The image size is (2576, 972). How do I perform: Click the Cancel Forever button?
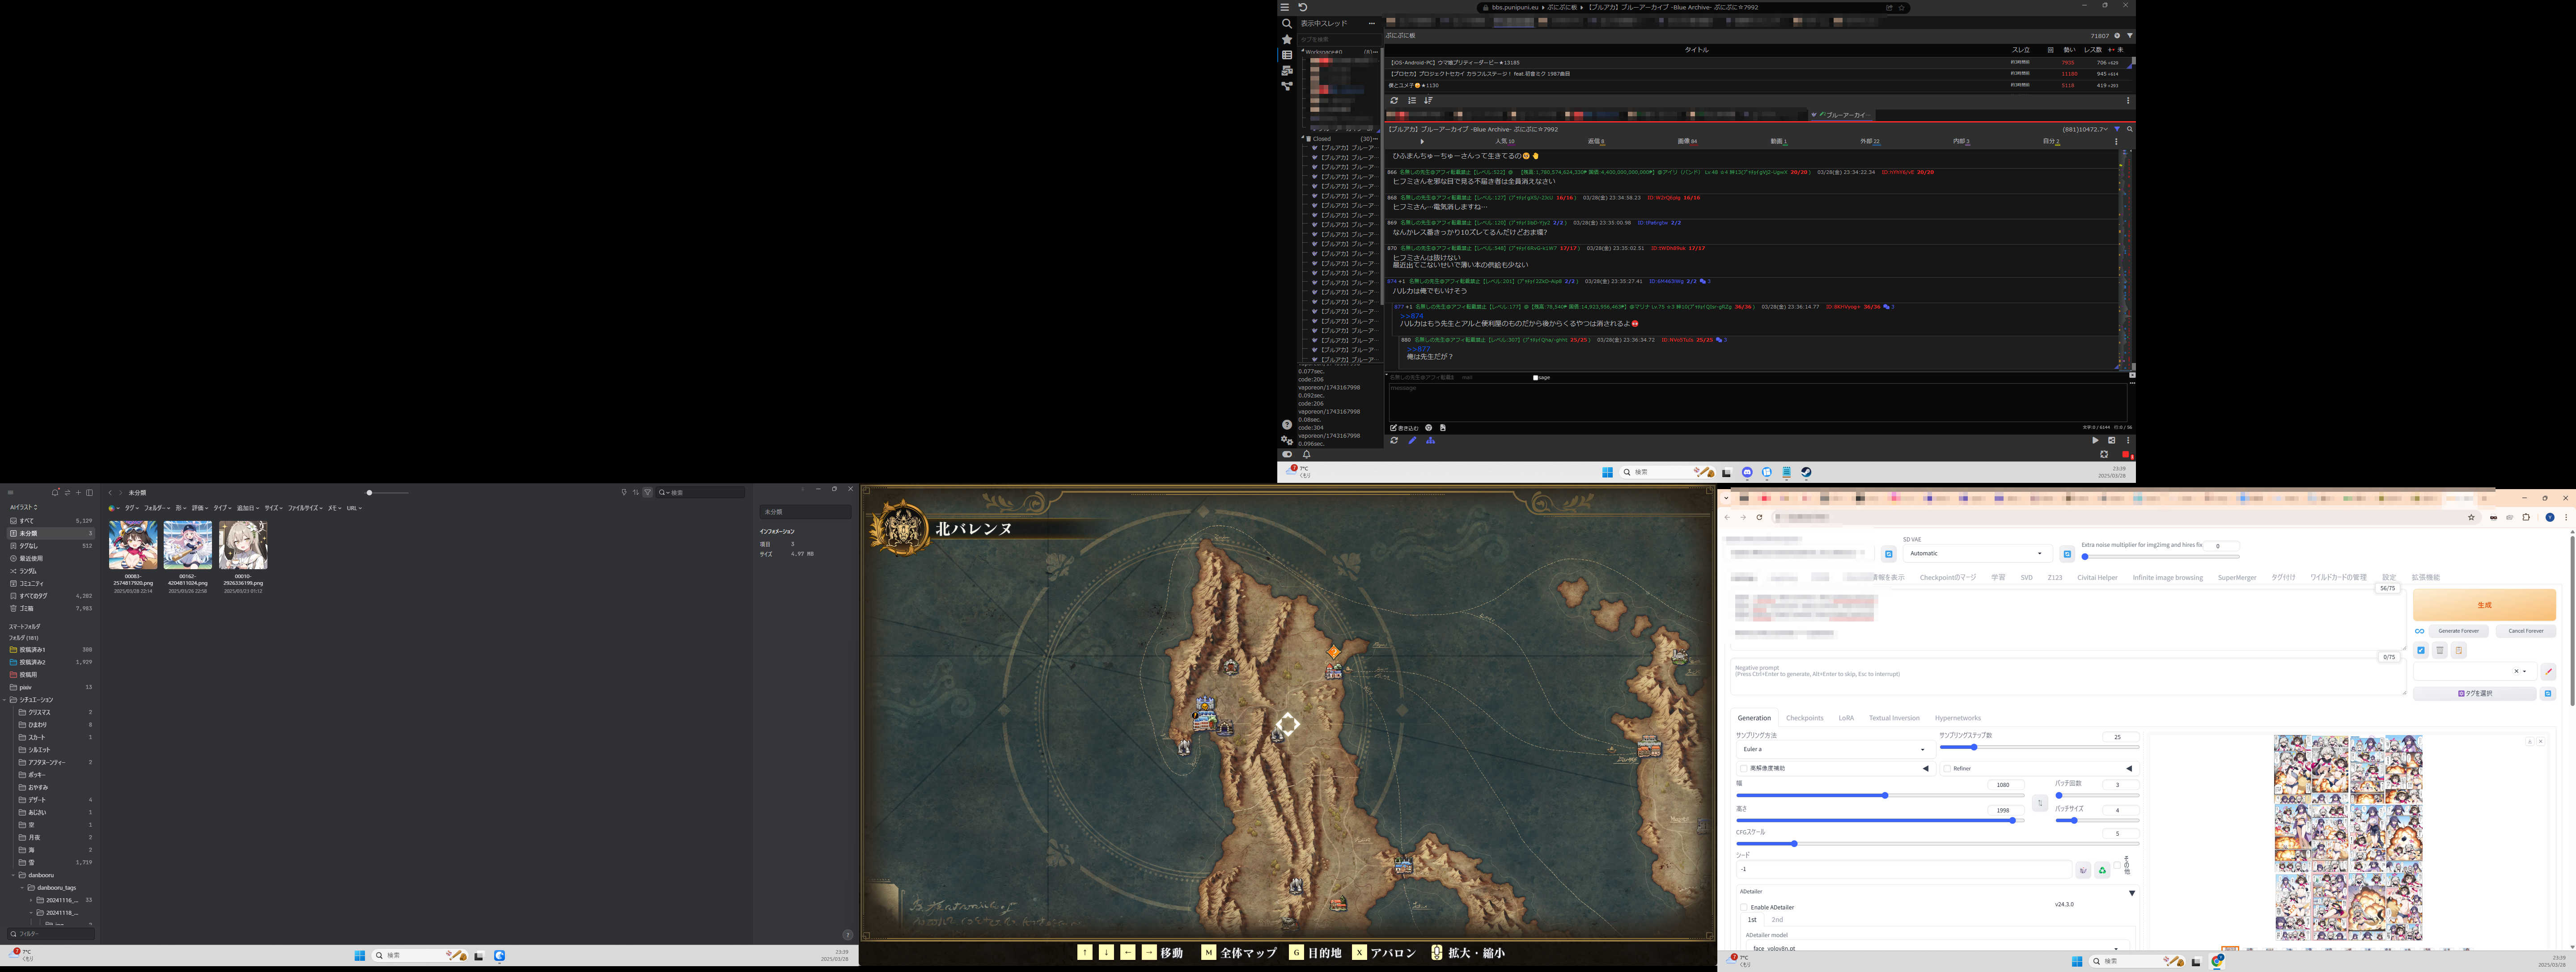2526,631
